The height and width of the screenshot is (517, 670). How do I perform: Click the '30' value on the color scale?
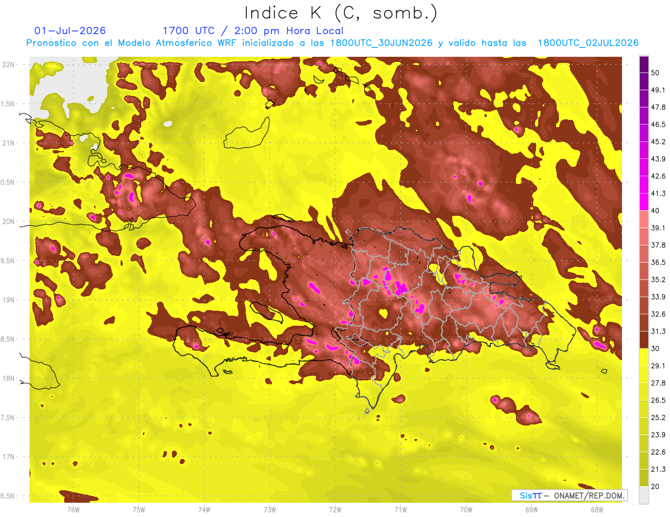tap(655, 349)
